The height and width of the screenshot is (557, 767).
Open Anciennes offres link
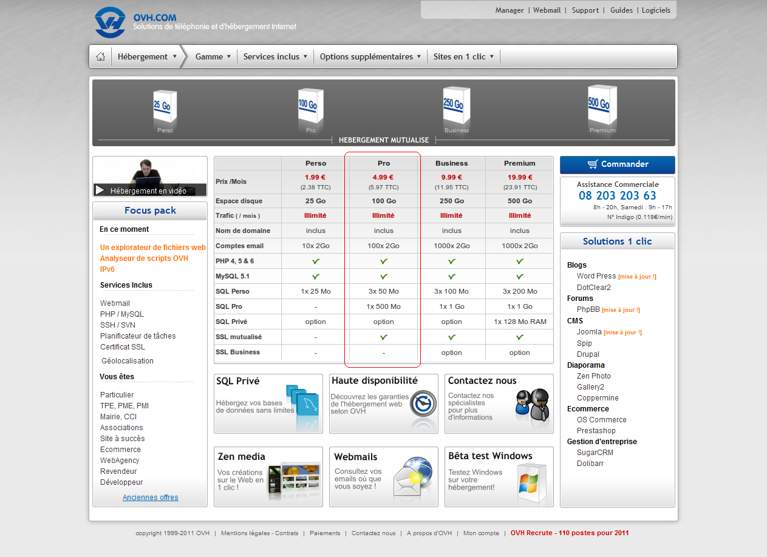tap(151, 498)
